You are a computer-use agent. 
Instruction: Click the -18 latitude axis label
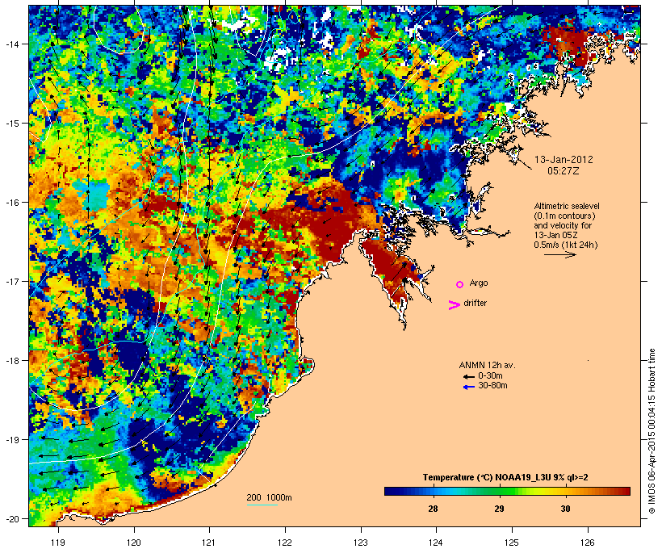click(x=11, y=361)
